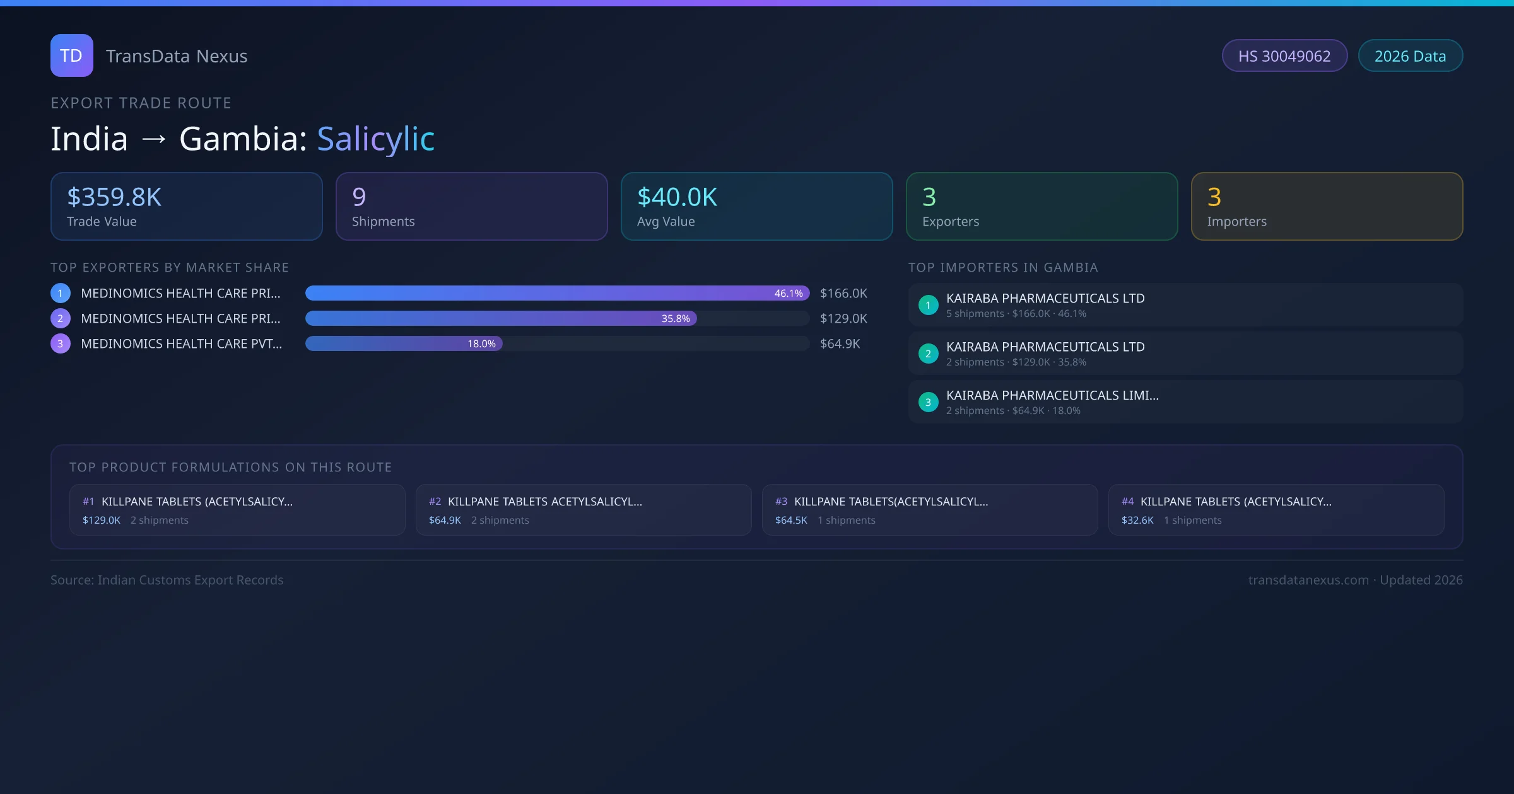This screenshot has height=794, width=1514.
Task: Click the TD logo icon
Action: coord(71,55)
